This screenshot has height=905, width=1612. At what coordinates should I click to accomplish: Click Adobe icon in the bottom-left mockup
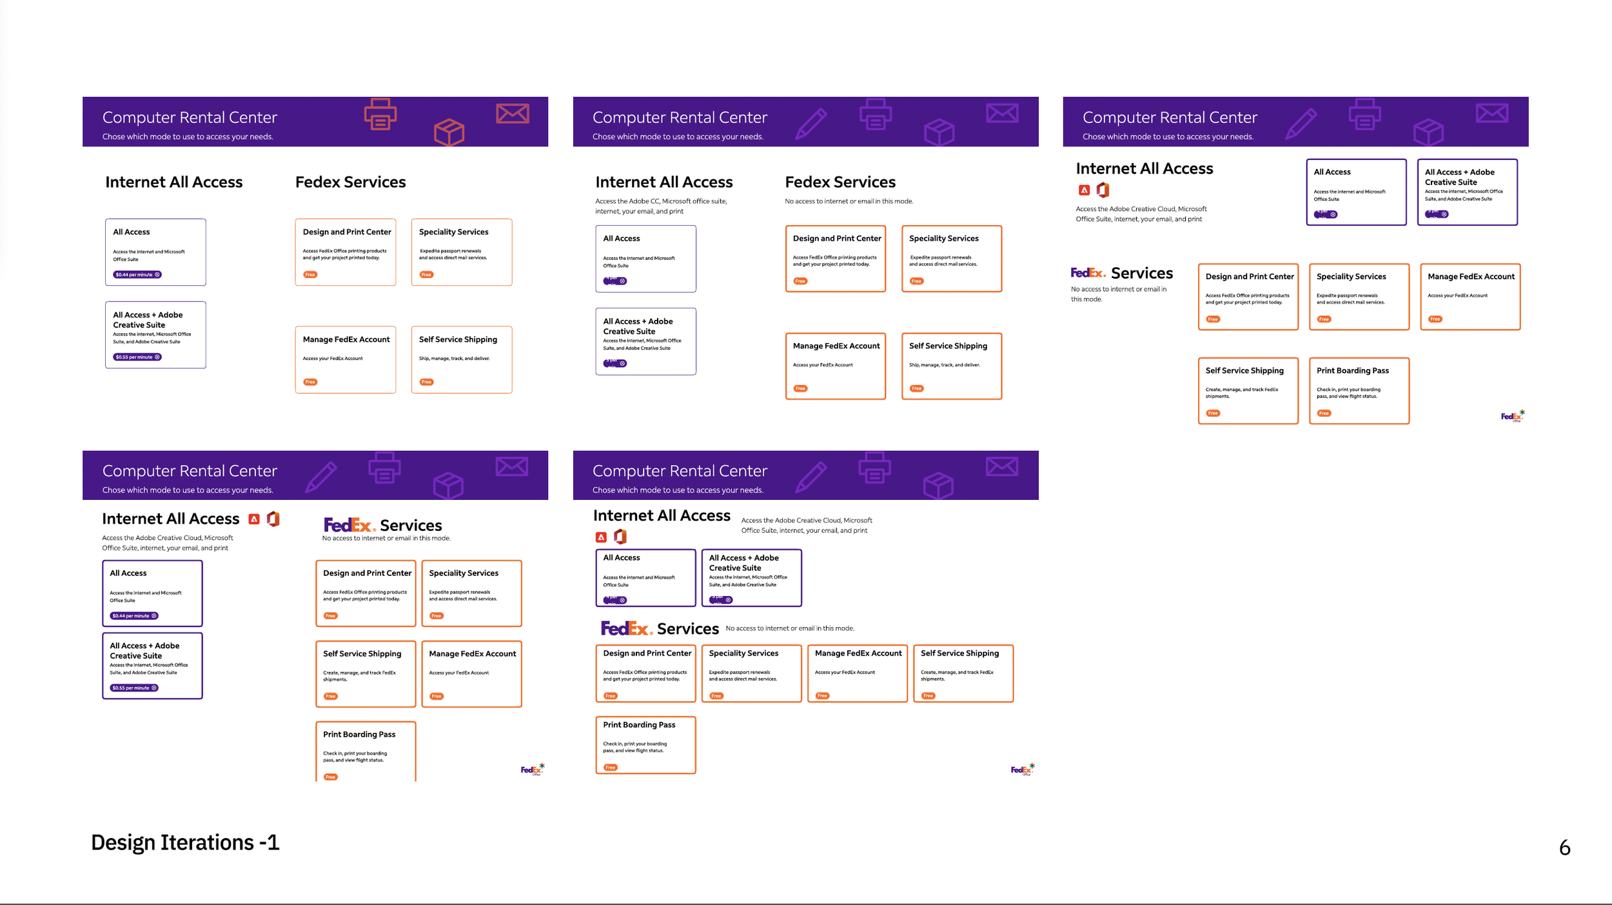tap(254, 519)
